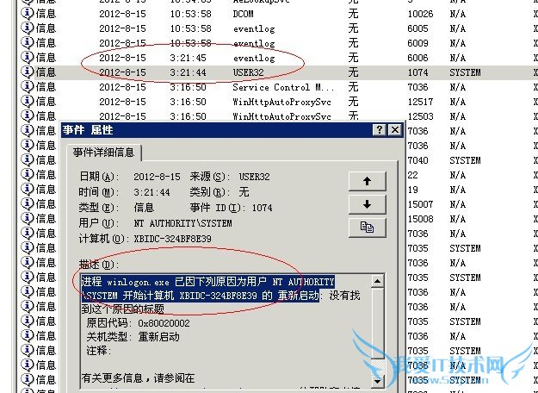Click the 有关更多信息，请参阅在 text line

point(138,378)
